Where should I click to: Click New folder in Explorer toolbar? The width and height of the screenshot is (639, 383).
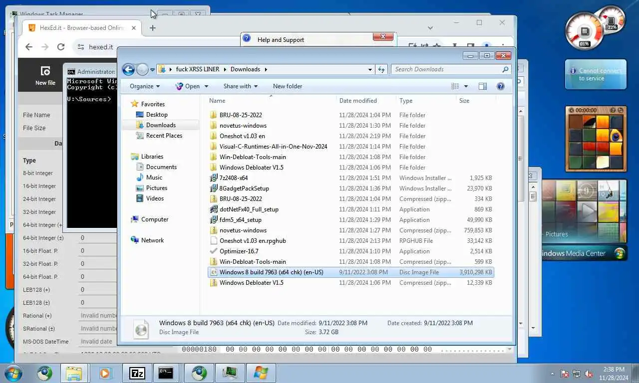288,86
